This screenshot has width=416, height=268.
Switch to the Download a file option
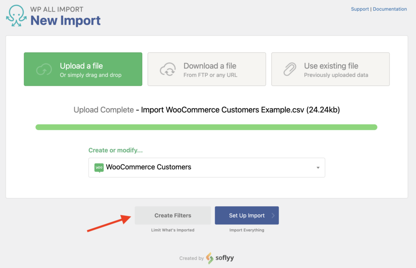206,69
